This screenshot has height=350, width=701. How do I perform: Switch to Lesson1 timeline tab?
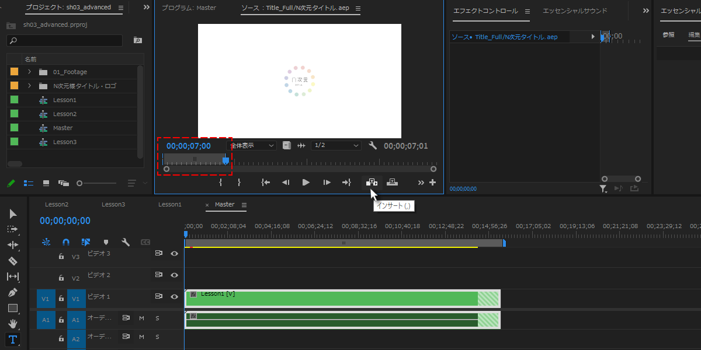[170, 205]
